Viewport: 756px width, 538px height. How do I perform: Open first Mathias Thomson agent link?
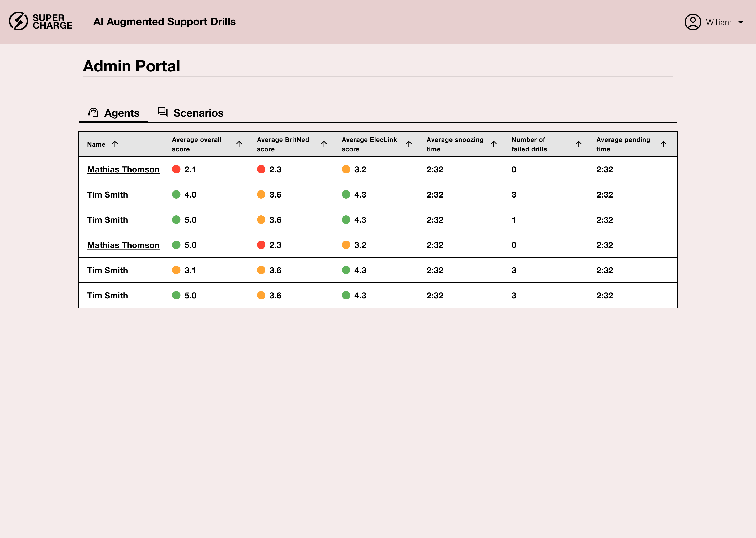[x=123, y=169]
